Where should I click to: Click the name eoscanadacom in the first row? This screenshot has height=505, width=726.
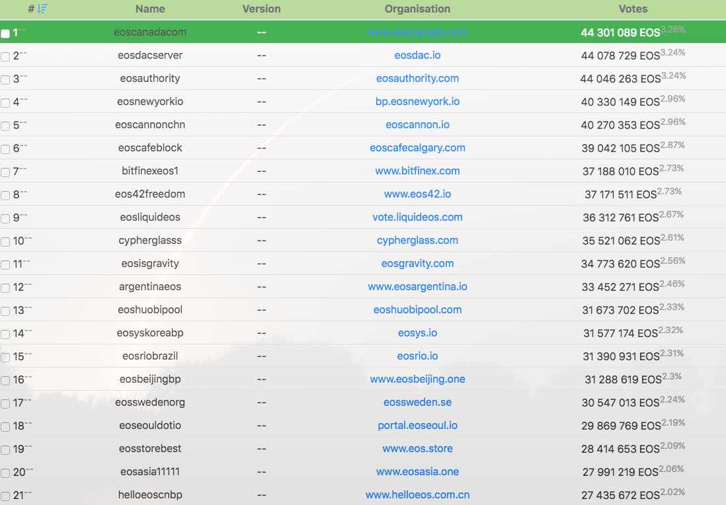tap(150, 32)
